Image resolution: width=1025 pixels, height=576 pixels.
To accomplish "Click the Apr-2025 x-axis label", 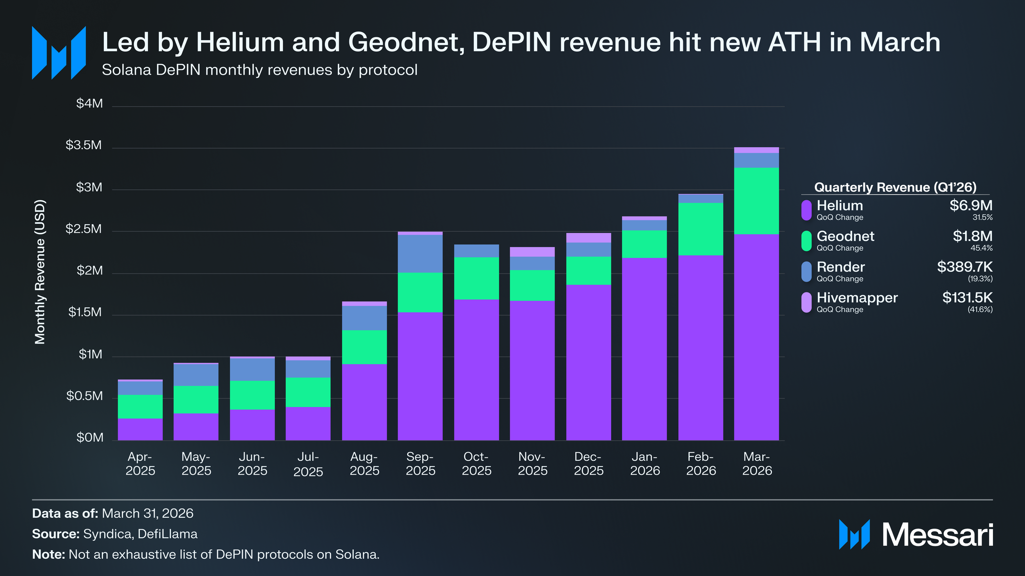I will pos(140,464).
